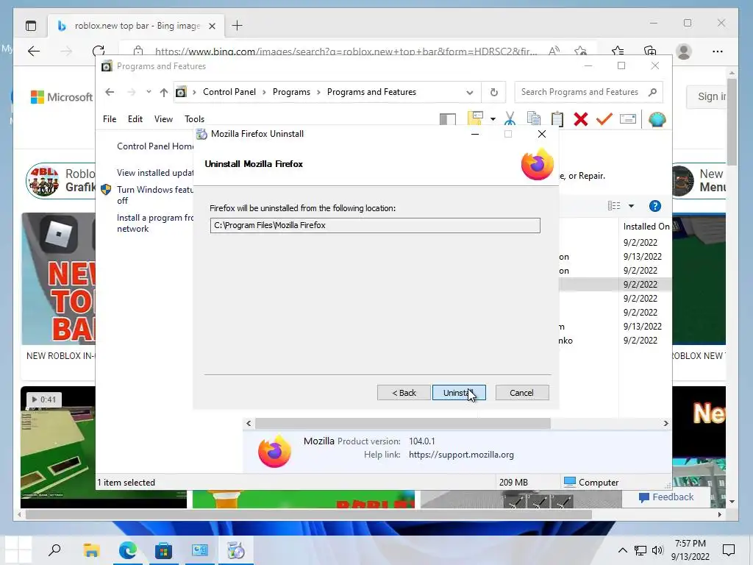753x565 pixels.
Task: Open File Explorer from taskbar
Action: (x=91, y=550)
